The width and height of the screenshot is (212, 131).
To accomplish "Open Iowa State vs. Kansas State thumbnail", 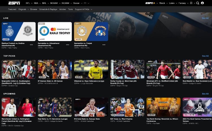I will (x=91, y=107).
